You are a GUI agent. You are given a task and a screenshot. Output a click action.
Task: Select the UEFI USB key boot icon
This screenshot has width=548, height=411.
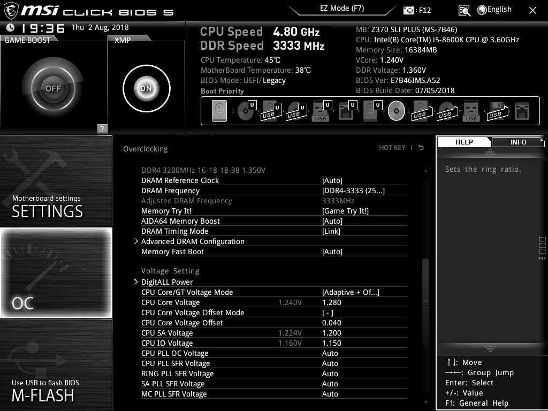click(x=321, y=111)
